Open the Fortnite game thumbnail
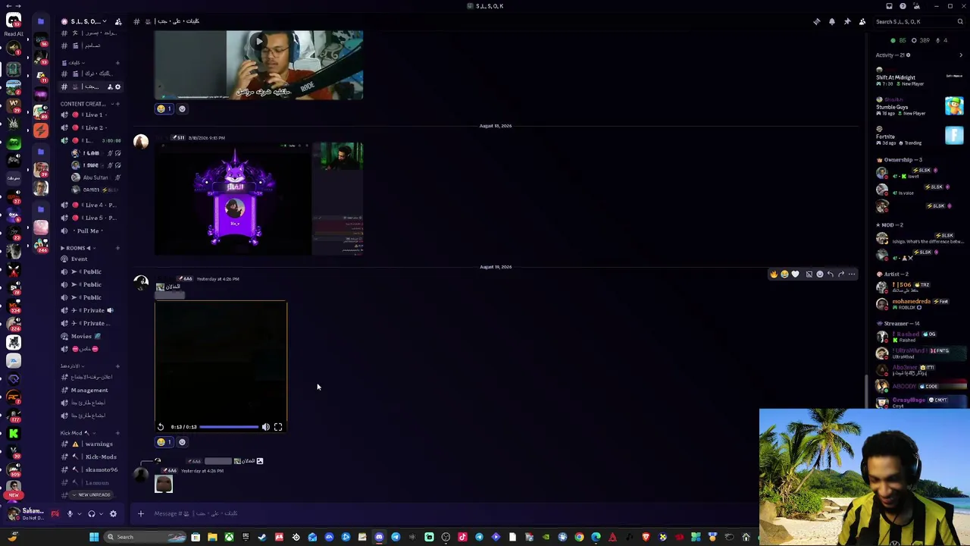The height and width of the screenshot is (546, 970). click(954, 135)
